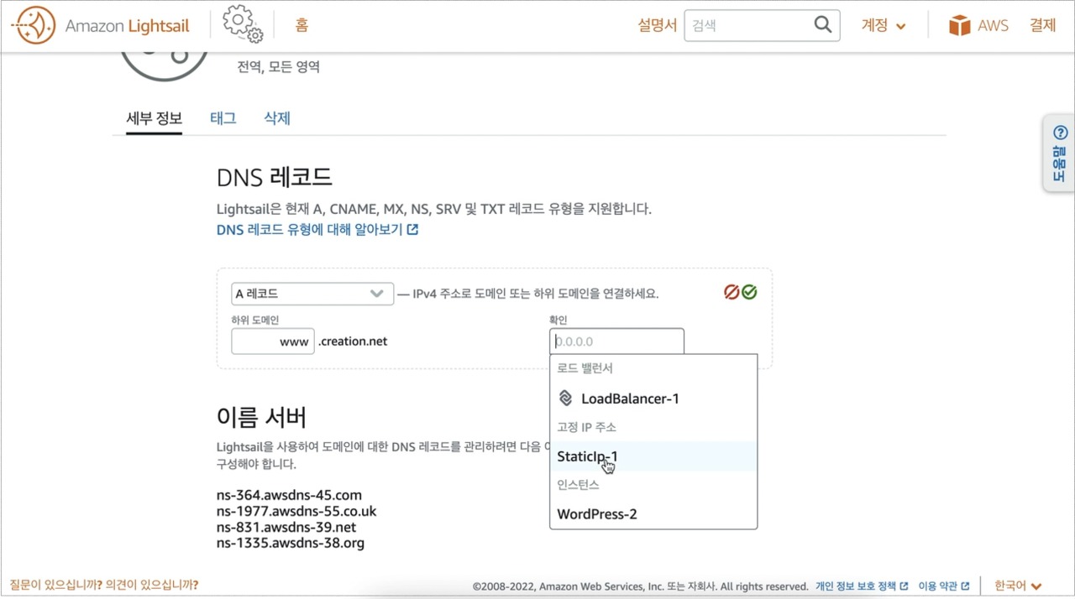Open 개인 정보 보호 정책 link
The width and height of the screenshot is (1075, 599).
click(x=862, y=586)
